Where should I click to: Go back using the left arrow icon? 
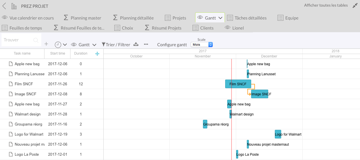click(x=4, y=6)
